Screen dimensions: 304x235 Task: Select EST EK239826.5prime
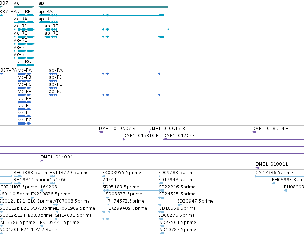pos(51,194)
